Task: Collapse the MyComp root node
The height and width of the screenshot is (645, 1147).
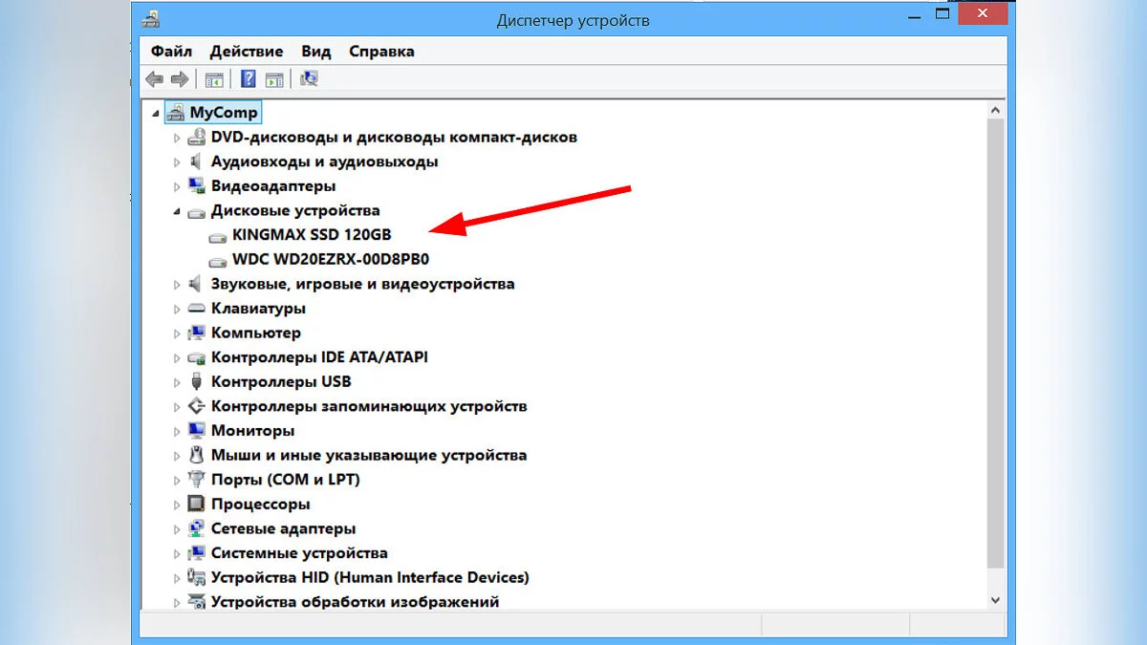Action: (x=156, y=113)
